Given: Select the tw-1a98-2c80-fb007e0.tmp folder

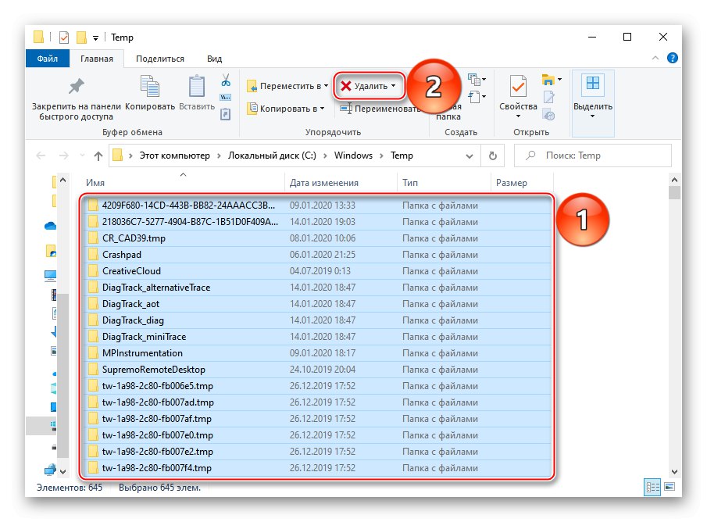Looking at the screenshot, I should pyautogui.click(x=317, y=435).
